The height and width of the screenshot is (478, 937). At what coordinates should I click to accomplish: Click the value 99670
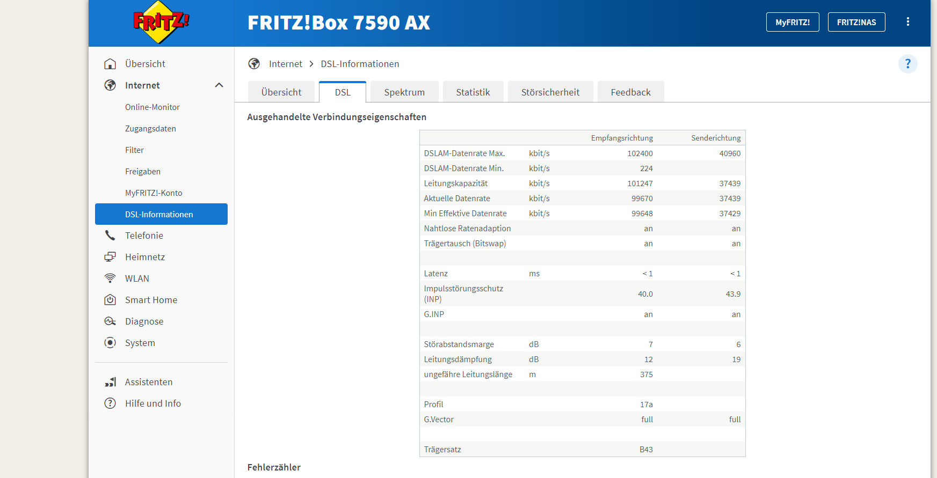click(642, 198)
